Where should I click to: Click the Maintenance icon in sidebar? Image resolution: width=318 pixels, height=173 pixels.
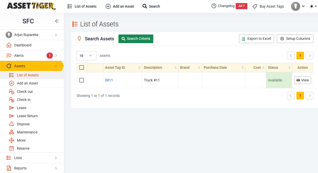click(x=11, y=132)
